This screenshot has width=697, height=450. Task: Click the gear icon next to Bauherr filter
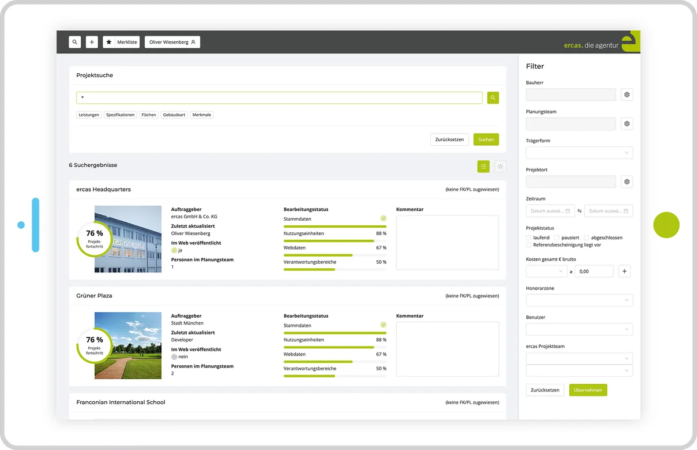(x=627, y=94)
